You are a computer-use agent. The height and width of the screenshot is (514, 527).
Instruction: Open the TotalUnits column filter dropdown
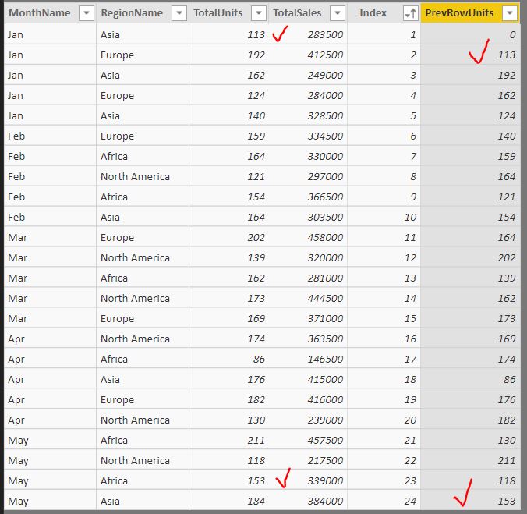[x=259, y=13]
